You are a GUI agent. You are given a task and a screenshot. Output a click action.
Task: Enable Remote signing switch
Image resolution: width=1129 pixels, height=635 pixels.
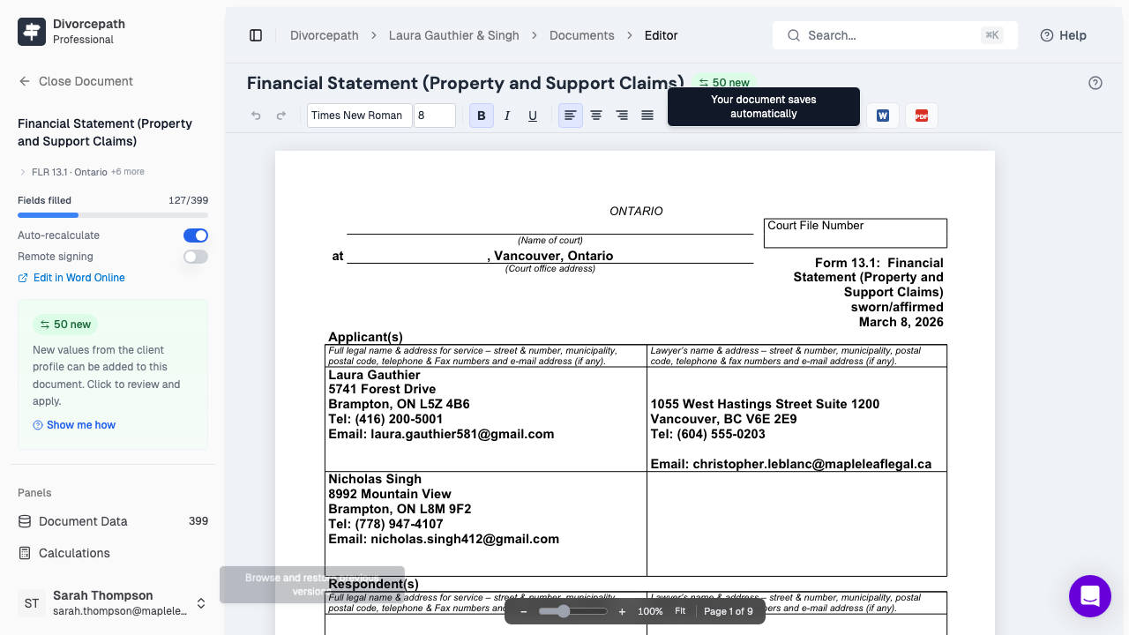pos(196,257)
